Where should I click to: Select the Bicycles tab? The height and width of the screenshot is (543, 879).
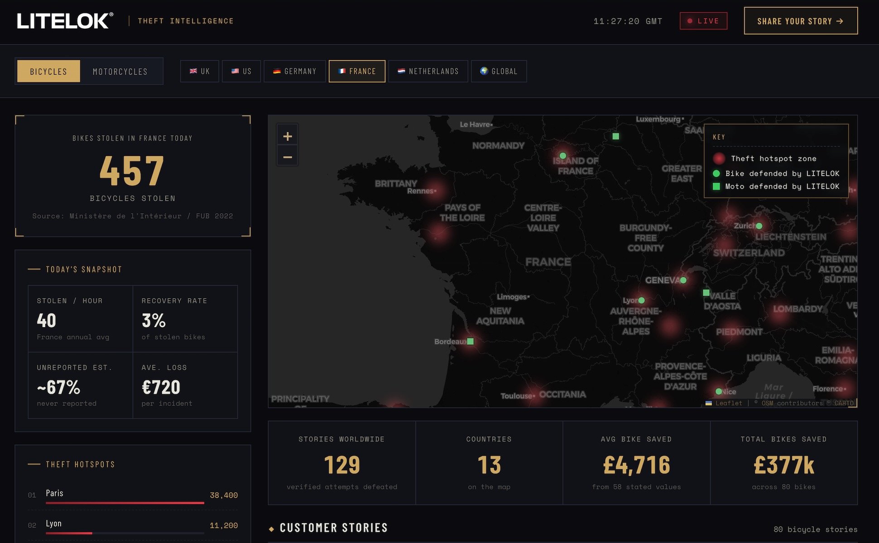48,71
